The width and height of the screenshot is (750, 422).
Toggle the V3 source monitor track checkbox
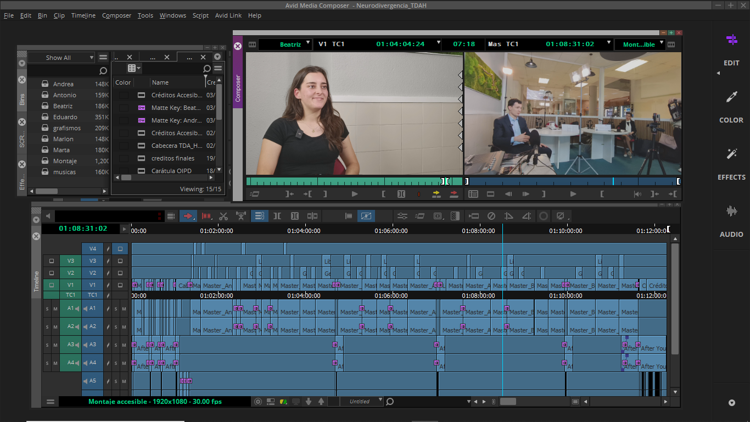[52, 261]
